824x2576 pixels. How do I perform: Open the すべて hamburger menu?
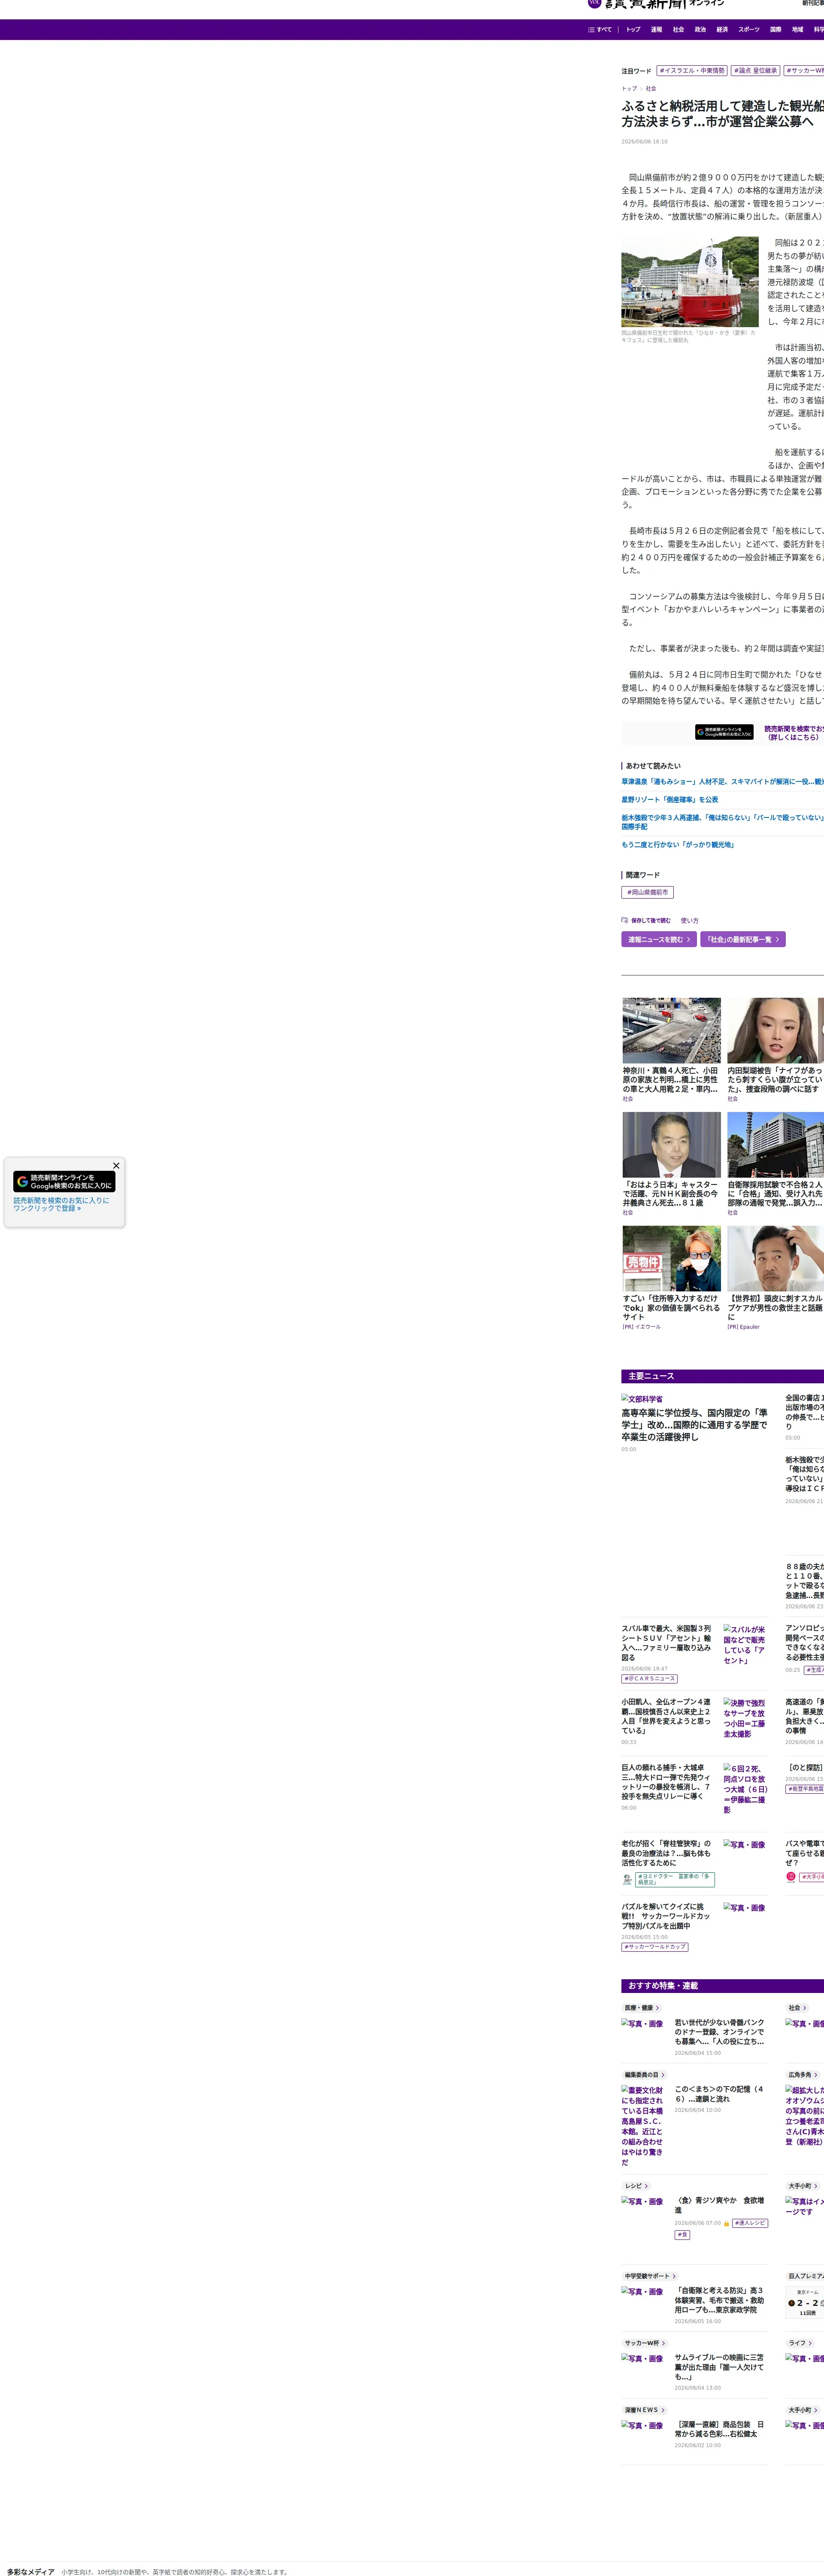[600, 30]
